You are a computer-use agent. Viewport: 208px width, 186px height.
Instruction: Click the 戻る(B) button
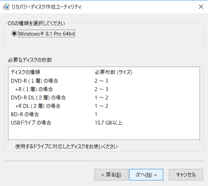pos(111,174)
